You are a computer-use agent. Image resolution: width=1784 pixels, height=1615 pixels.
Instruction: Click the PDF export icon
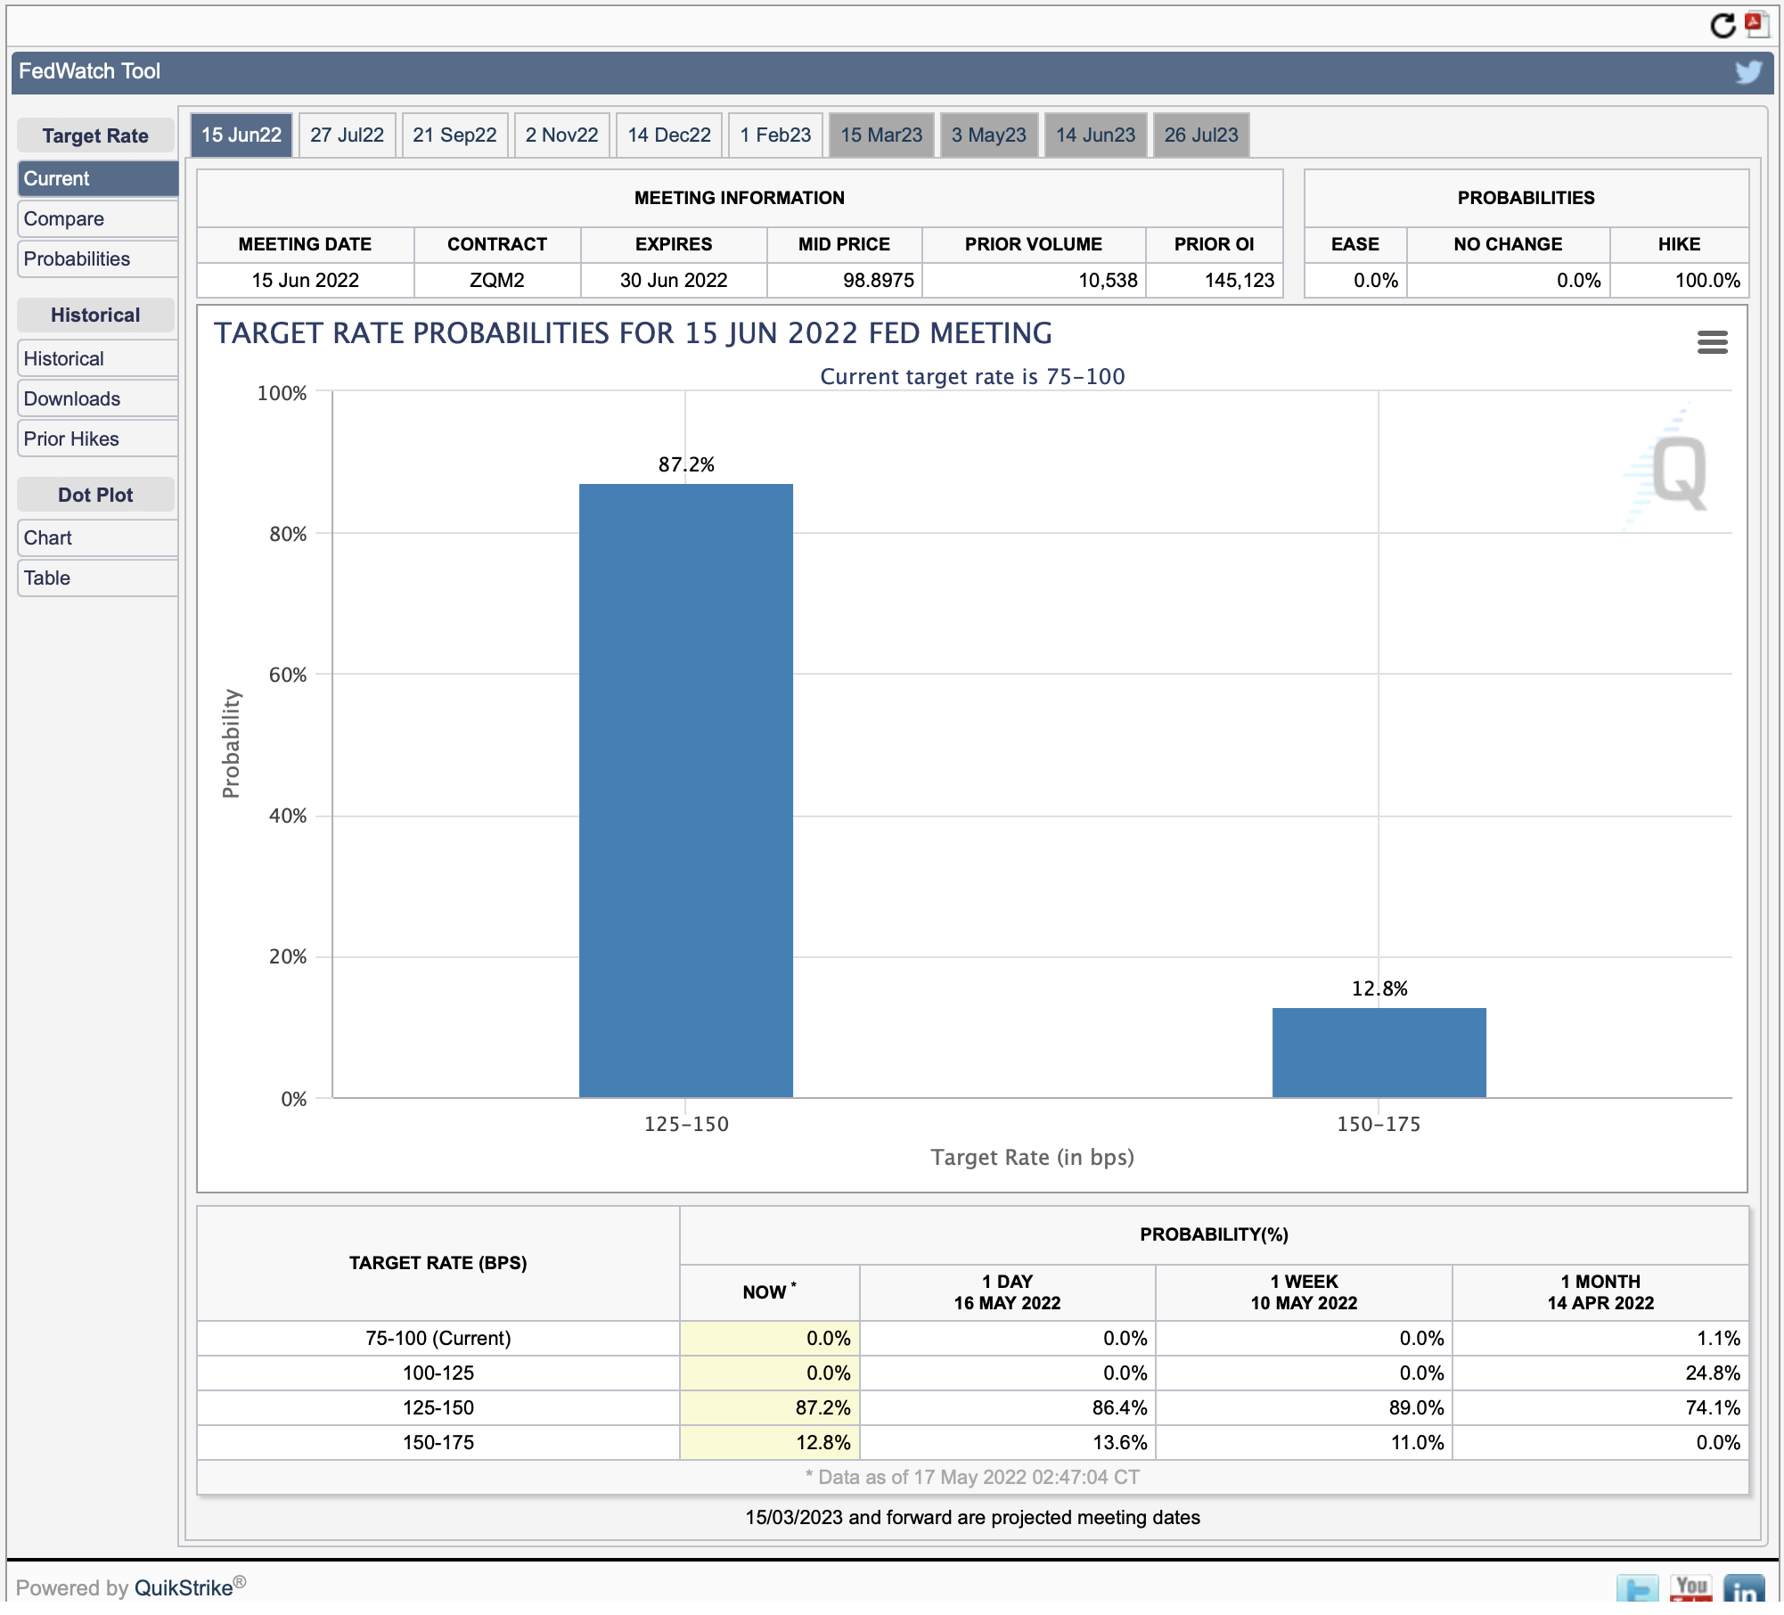pos(1755,24)
